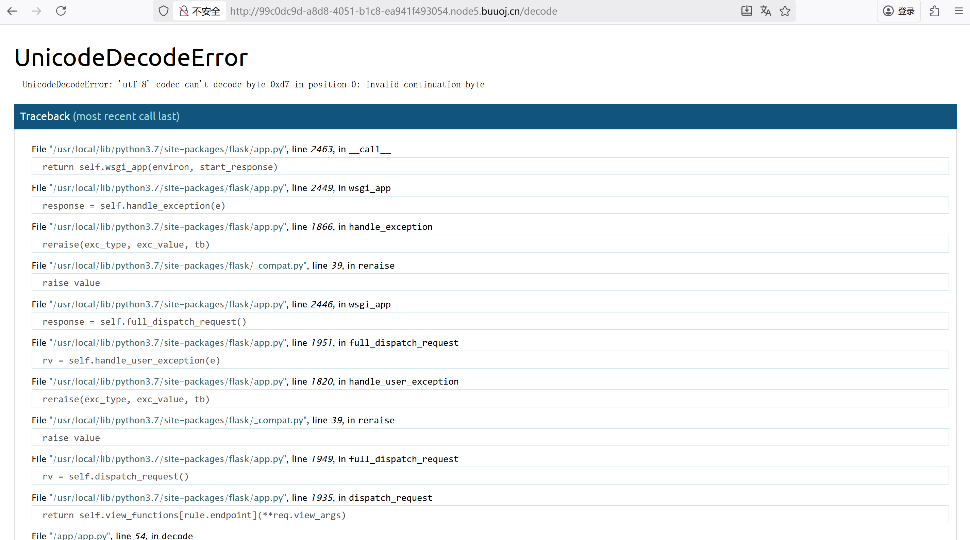The height and width of the screenshot is (540, 970).
Task: Click the browser back arrow
Action: click(x=12, y=11)
